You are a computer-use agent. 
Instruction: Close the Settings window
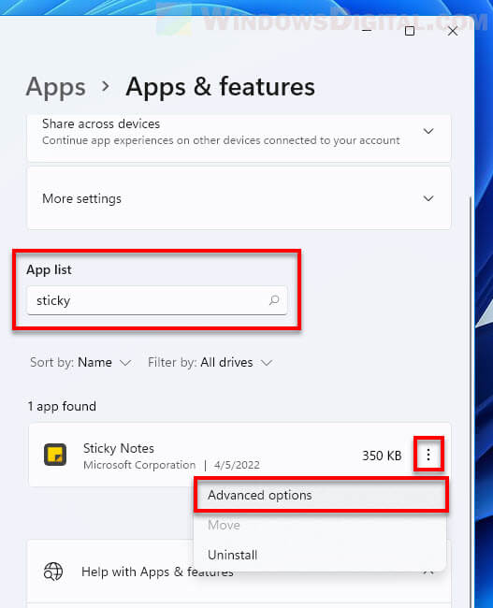pos(453,31)
